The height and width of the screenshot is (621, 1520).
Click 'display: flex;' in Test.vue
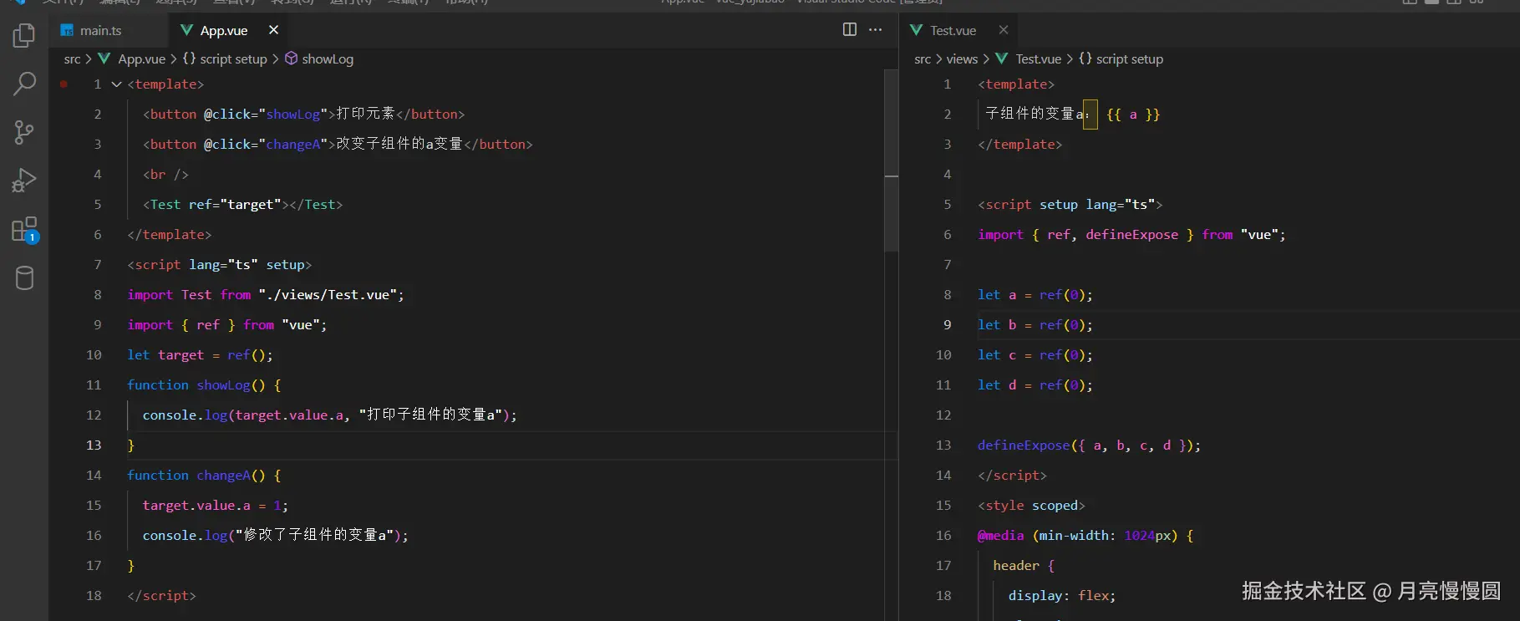(1061, 596)
